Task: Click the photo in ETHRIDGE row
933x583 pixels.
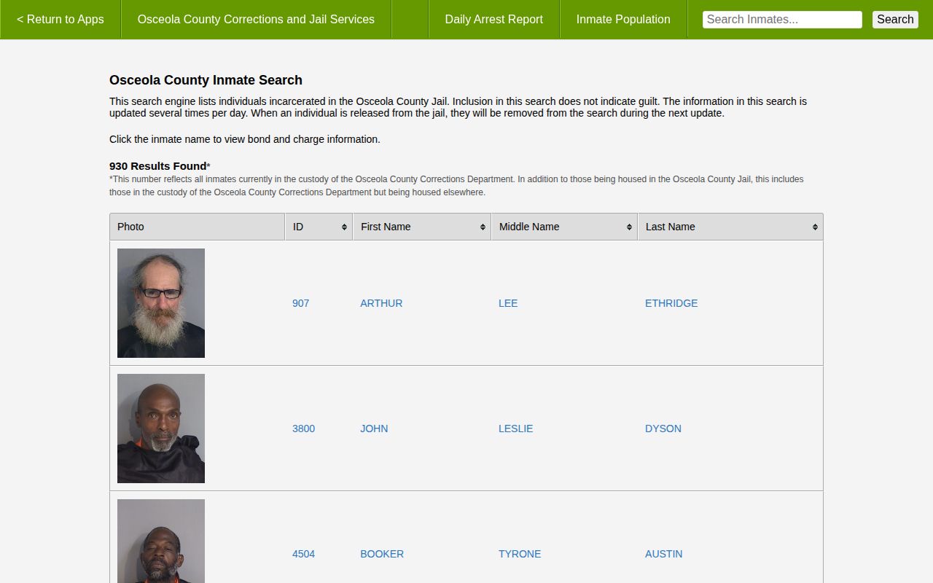Action: click(161, 303)
